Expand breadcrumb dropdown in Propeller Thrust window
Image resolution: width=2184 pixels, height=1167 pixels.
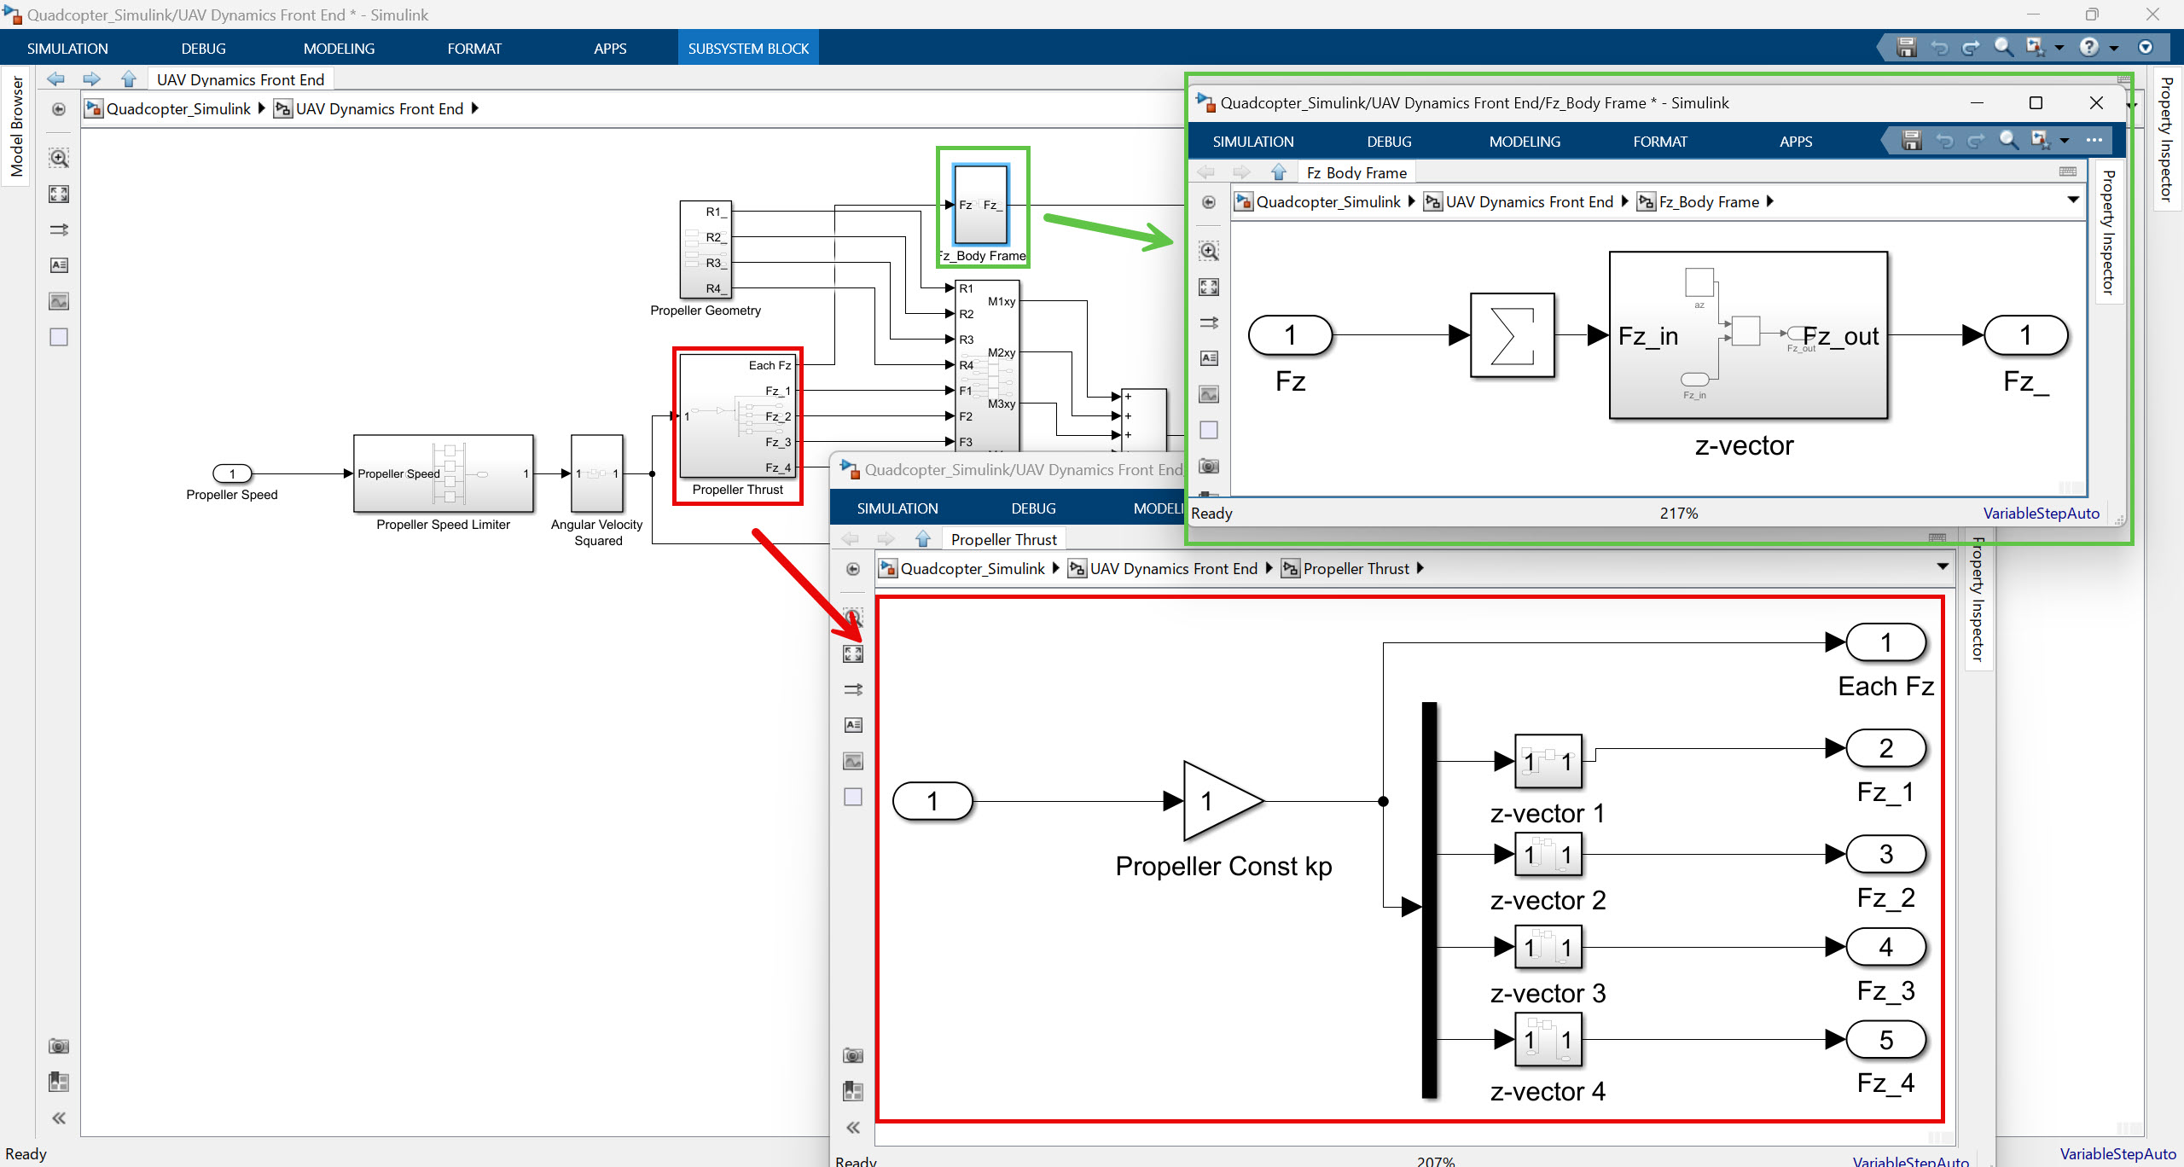[x=1943, y=566]
